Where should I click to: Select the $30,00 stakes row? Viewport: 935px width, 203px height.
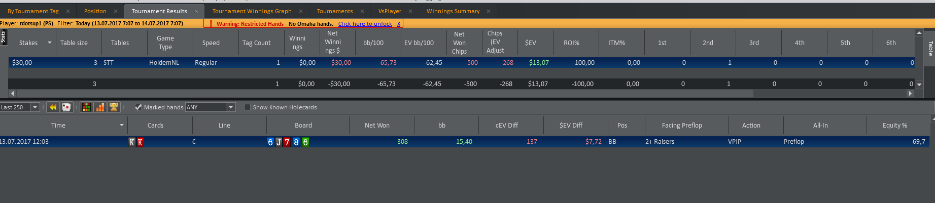coord(462,63)
